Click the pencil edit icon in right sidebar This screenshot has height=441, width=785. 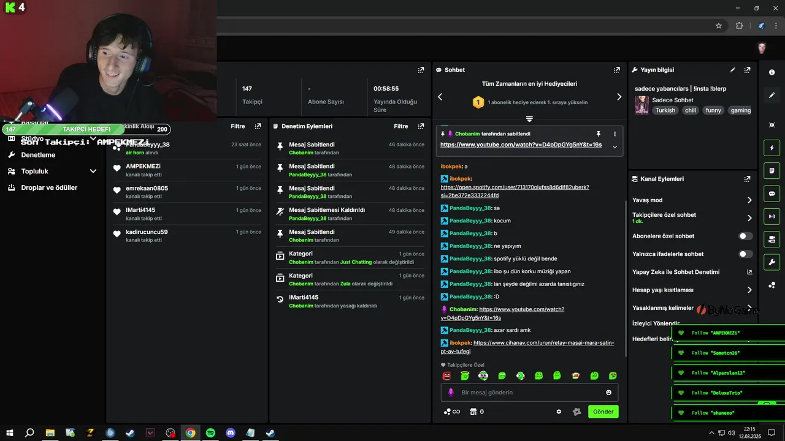click(772, 96)
